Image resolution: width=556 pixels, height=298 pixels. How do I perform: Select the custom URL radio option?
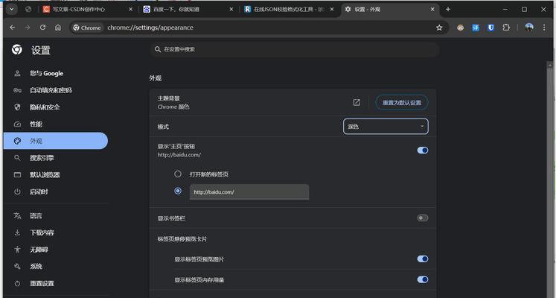coord(178,191)
